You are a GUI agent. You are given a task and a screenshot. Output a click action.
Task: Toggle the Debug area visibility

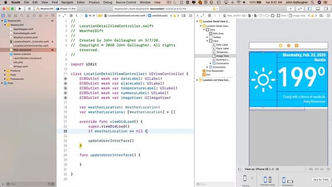tap(318, 9)
